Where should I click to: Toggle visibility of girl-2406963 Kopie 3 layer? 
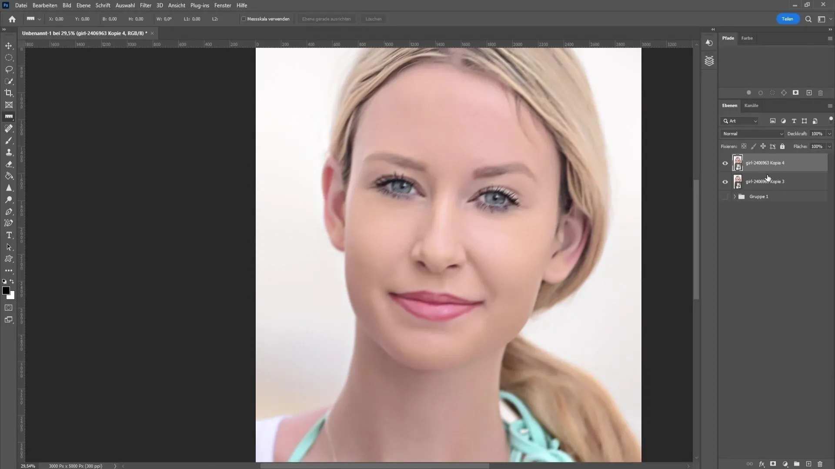[x=725, y=181]
